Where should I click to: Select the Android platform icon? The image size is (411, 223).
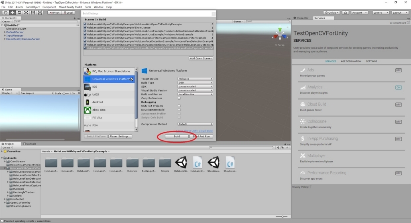[87, 102]
